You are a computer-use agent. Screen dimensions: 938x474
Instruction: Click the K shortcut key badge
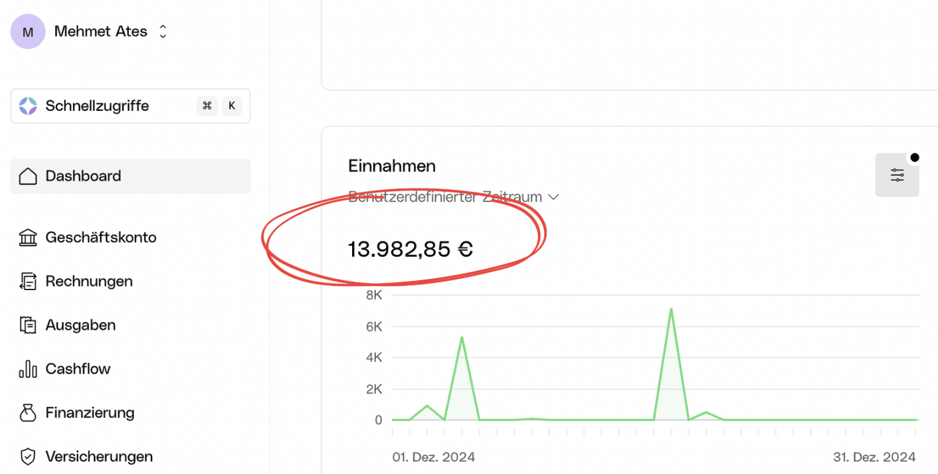click(x=232, y=106)
